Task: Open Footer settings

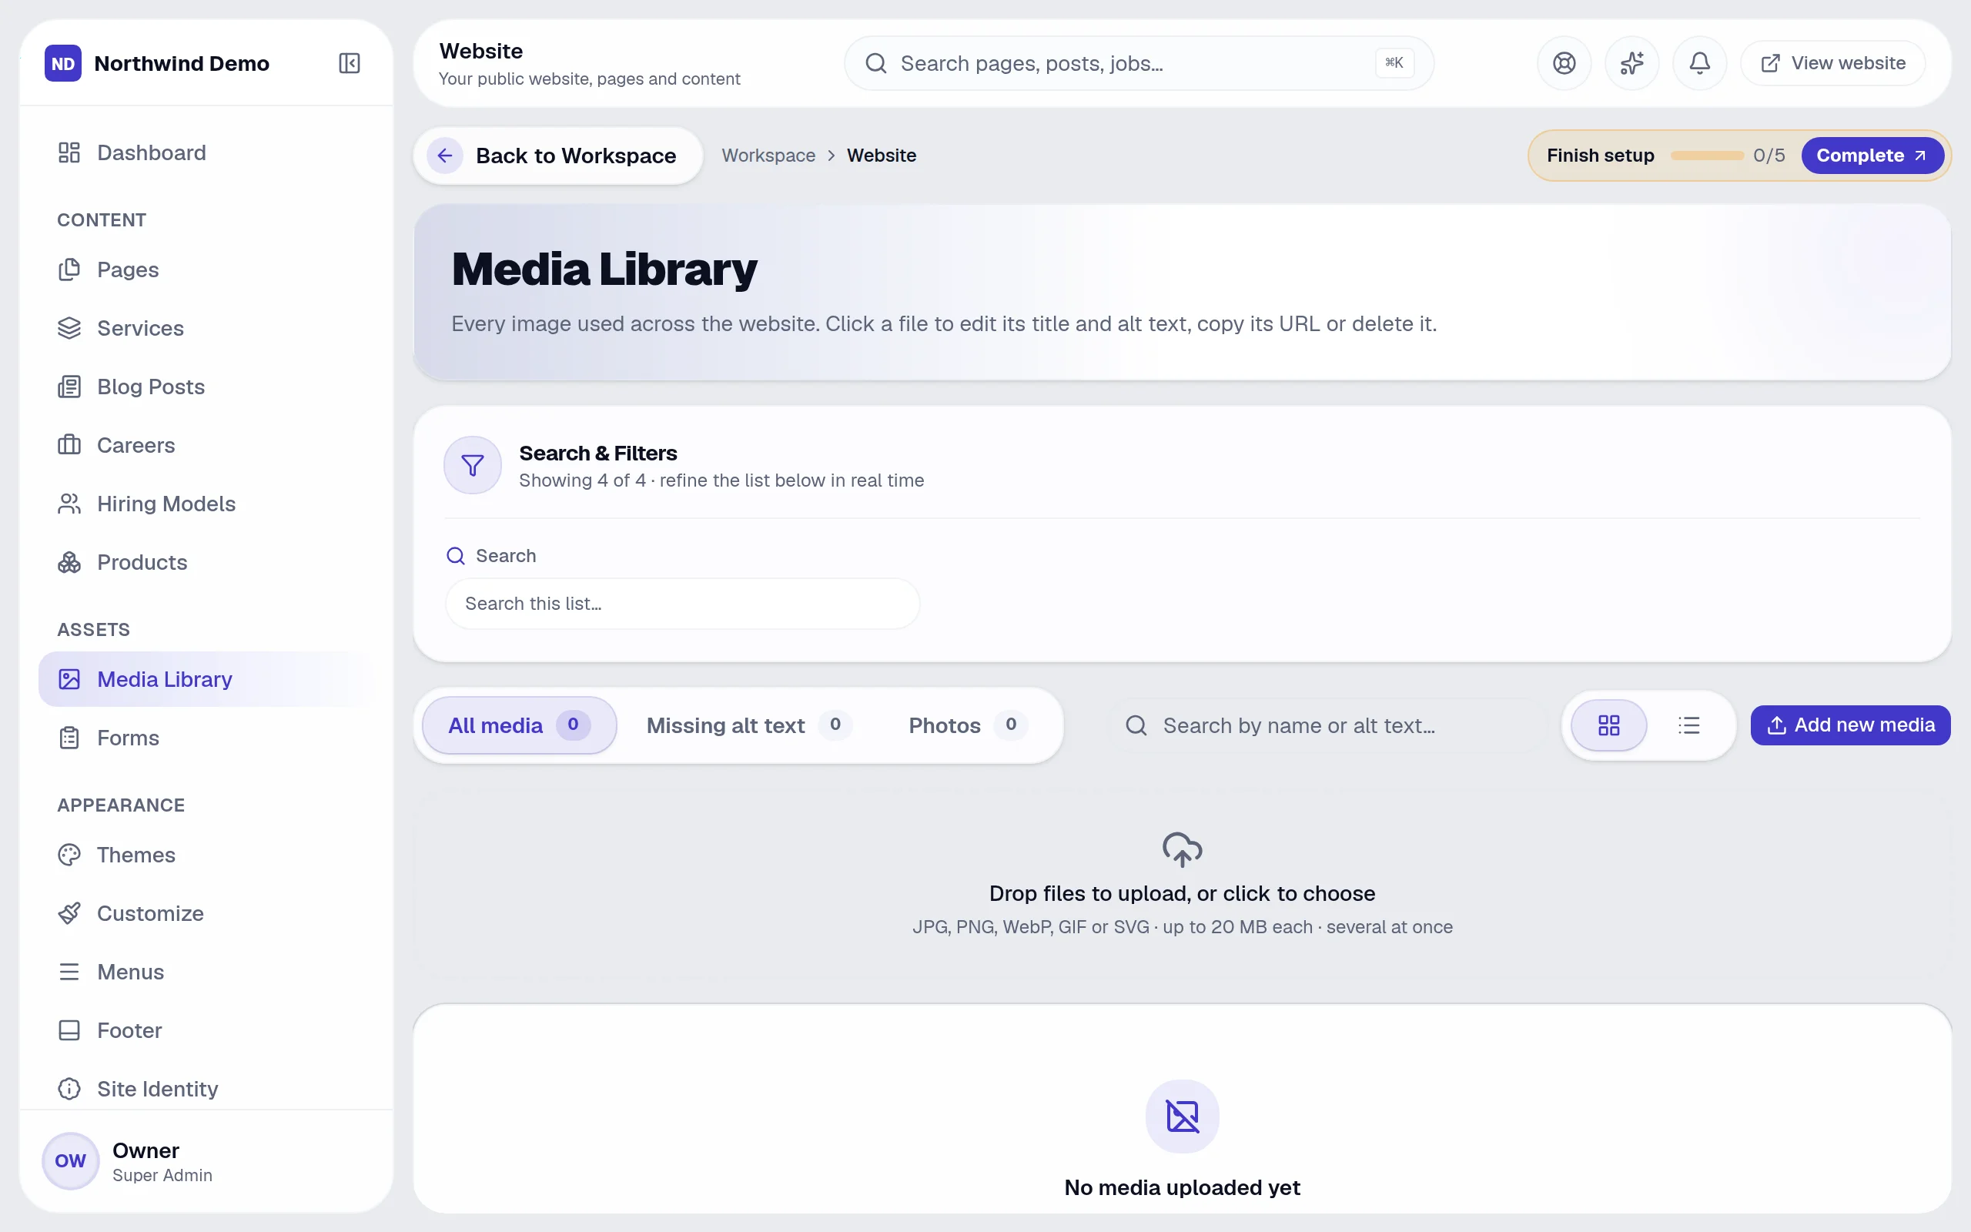Action: pyautogui.click(x=206, y=1030)
